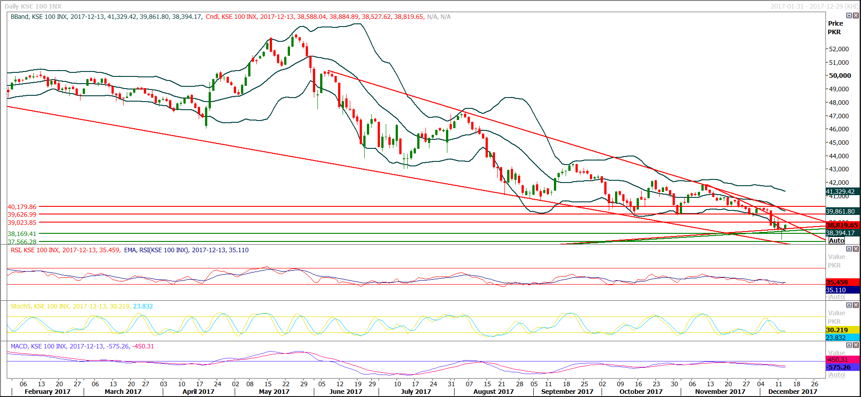Image resolution: width=861 pixels, height=397 pixels.
Task: Click the red 38,819.65 last price tag
Action: tap(842, 225)
